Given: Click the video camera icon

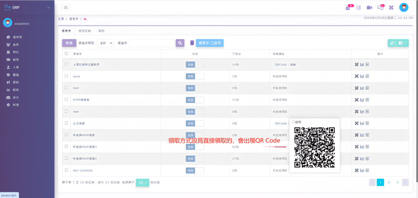Looking at the screenshot, I should (x=369, y=7).
